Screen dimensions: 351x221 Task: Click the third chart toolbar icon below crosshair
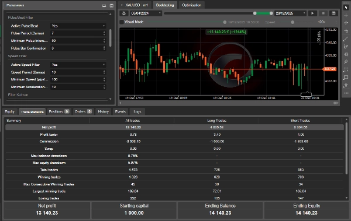tap(346, 23)
